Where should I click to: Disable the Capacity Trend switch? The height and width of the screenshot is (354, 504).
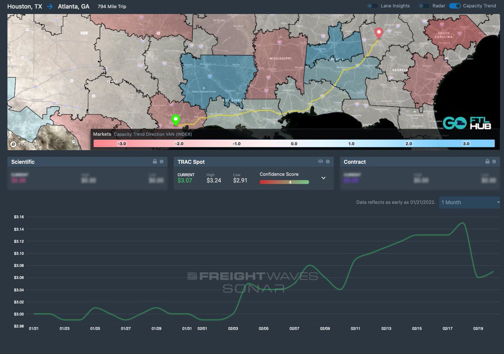point(455,6)
